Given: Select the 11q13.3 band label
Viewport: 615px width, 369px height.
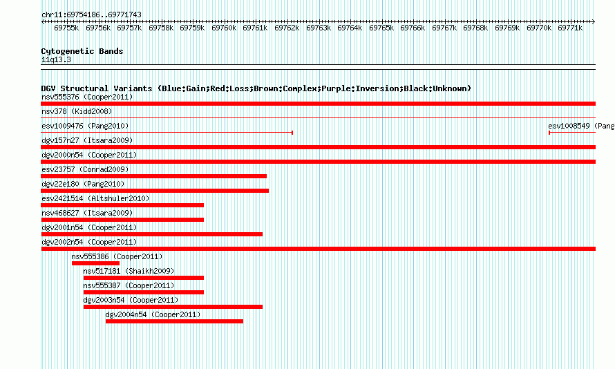Looking at the screenshot, I should point(56,59).
